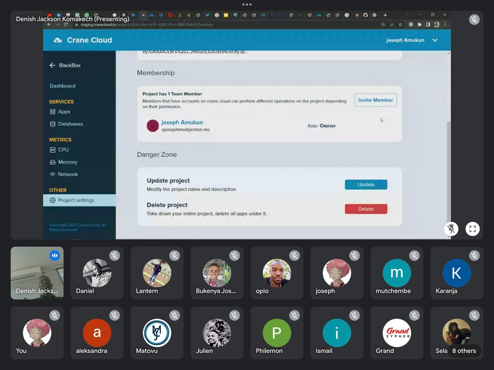Click the mute icon on Julien's tile
Viewport: 494px width, 370px height.
click(235, 316)
